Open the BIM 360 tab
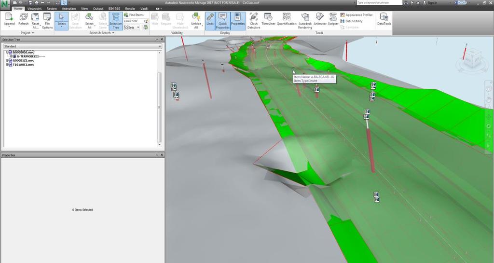494x263 pixels. pos(114,9)
